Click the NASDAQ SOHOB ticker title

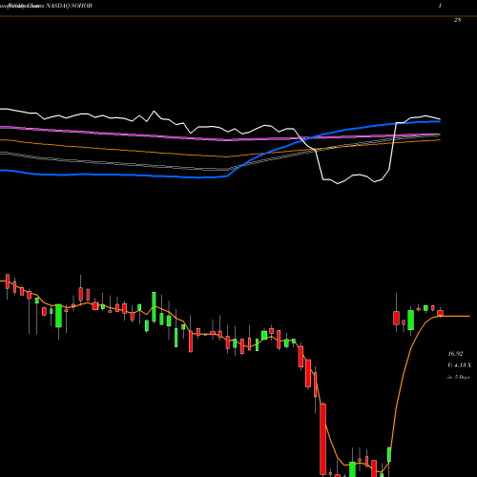pyautogui.click(x=69, y=6)
